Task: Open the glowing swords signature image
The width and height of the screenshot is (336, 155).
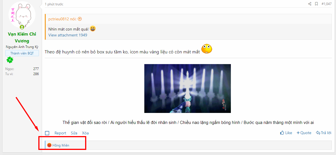Action: (187, 88)
